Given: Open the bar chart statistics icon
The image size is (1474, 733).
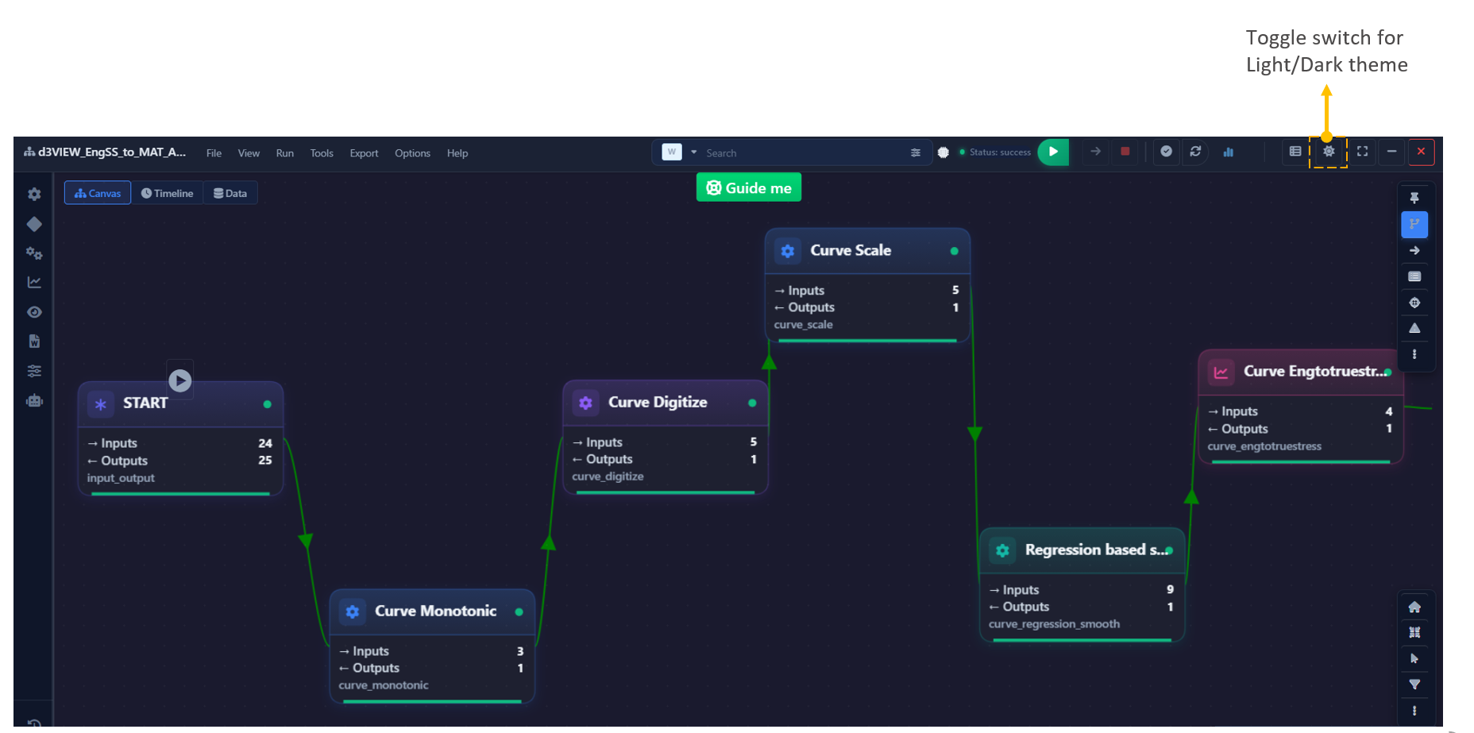Looking at the screenshot, I should coord(1229,152).
